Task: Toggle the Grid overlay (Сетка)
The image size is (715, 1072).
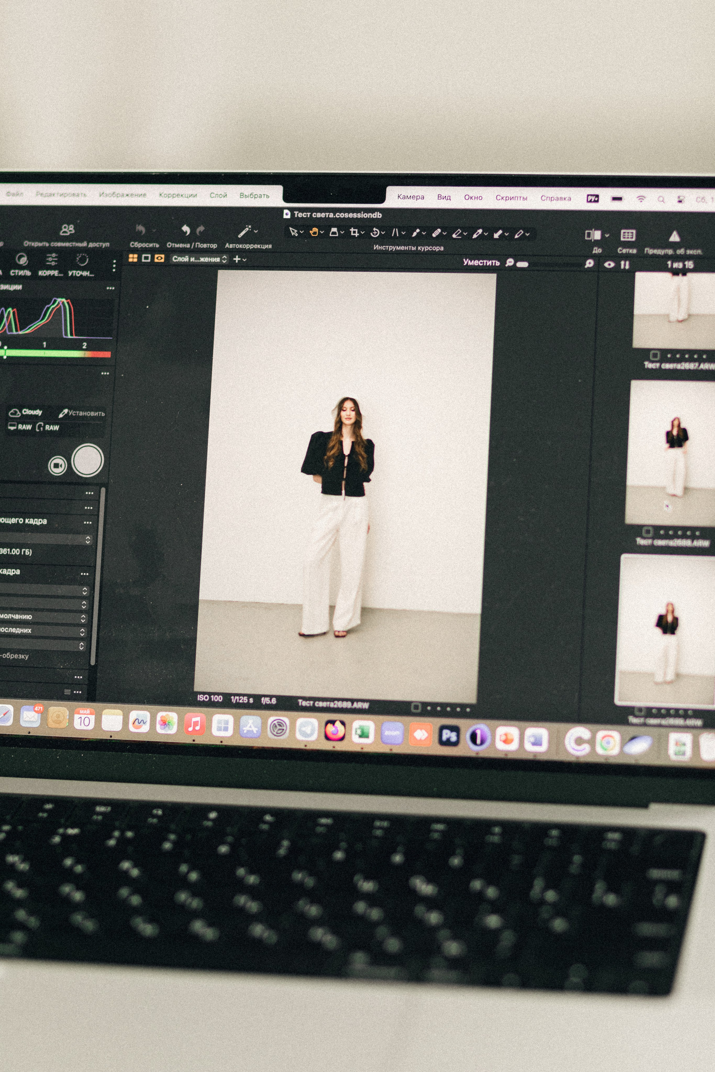Action: pyautogui.click(x=627, y=235)
